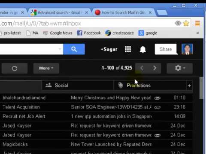206x154 pixels.
Task: Open the profile photo account menu
Action: click(x=187, y=49)
